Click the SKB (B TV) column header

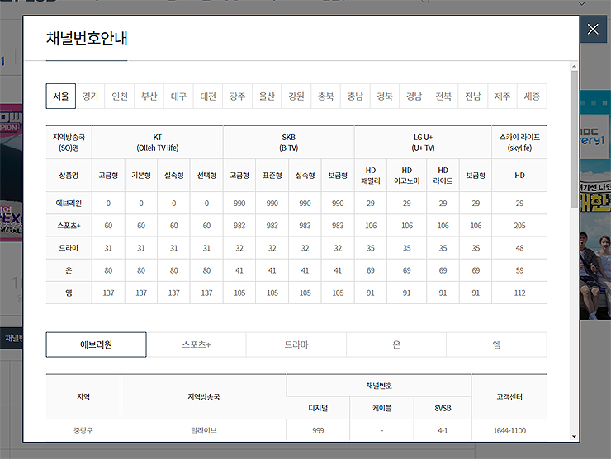pos(289,143)
